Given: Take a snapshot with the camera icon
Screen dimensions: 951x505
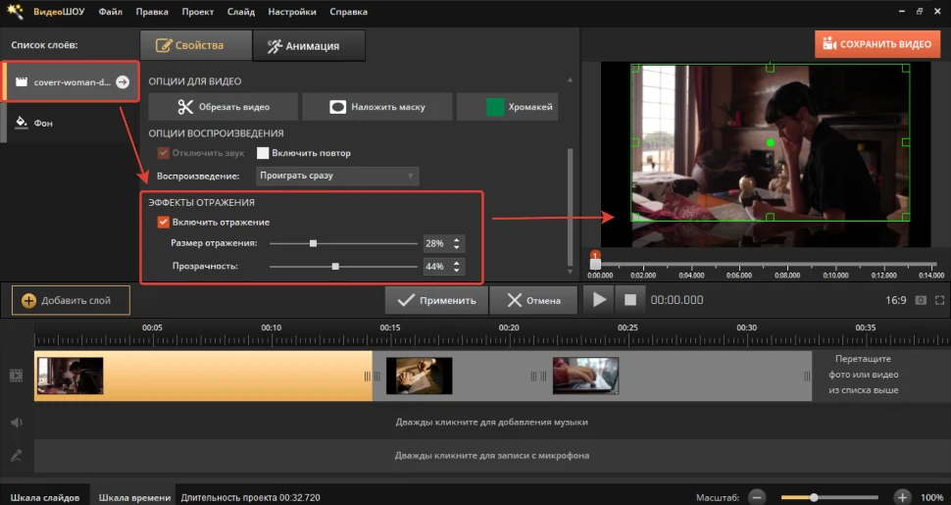Looking at the screenshot, I should (921, 300).
